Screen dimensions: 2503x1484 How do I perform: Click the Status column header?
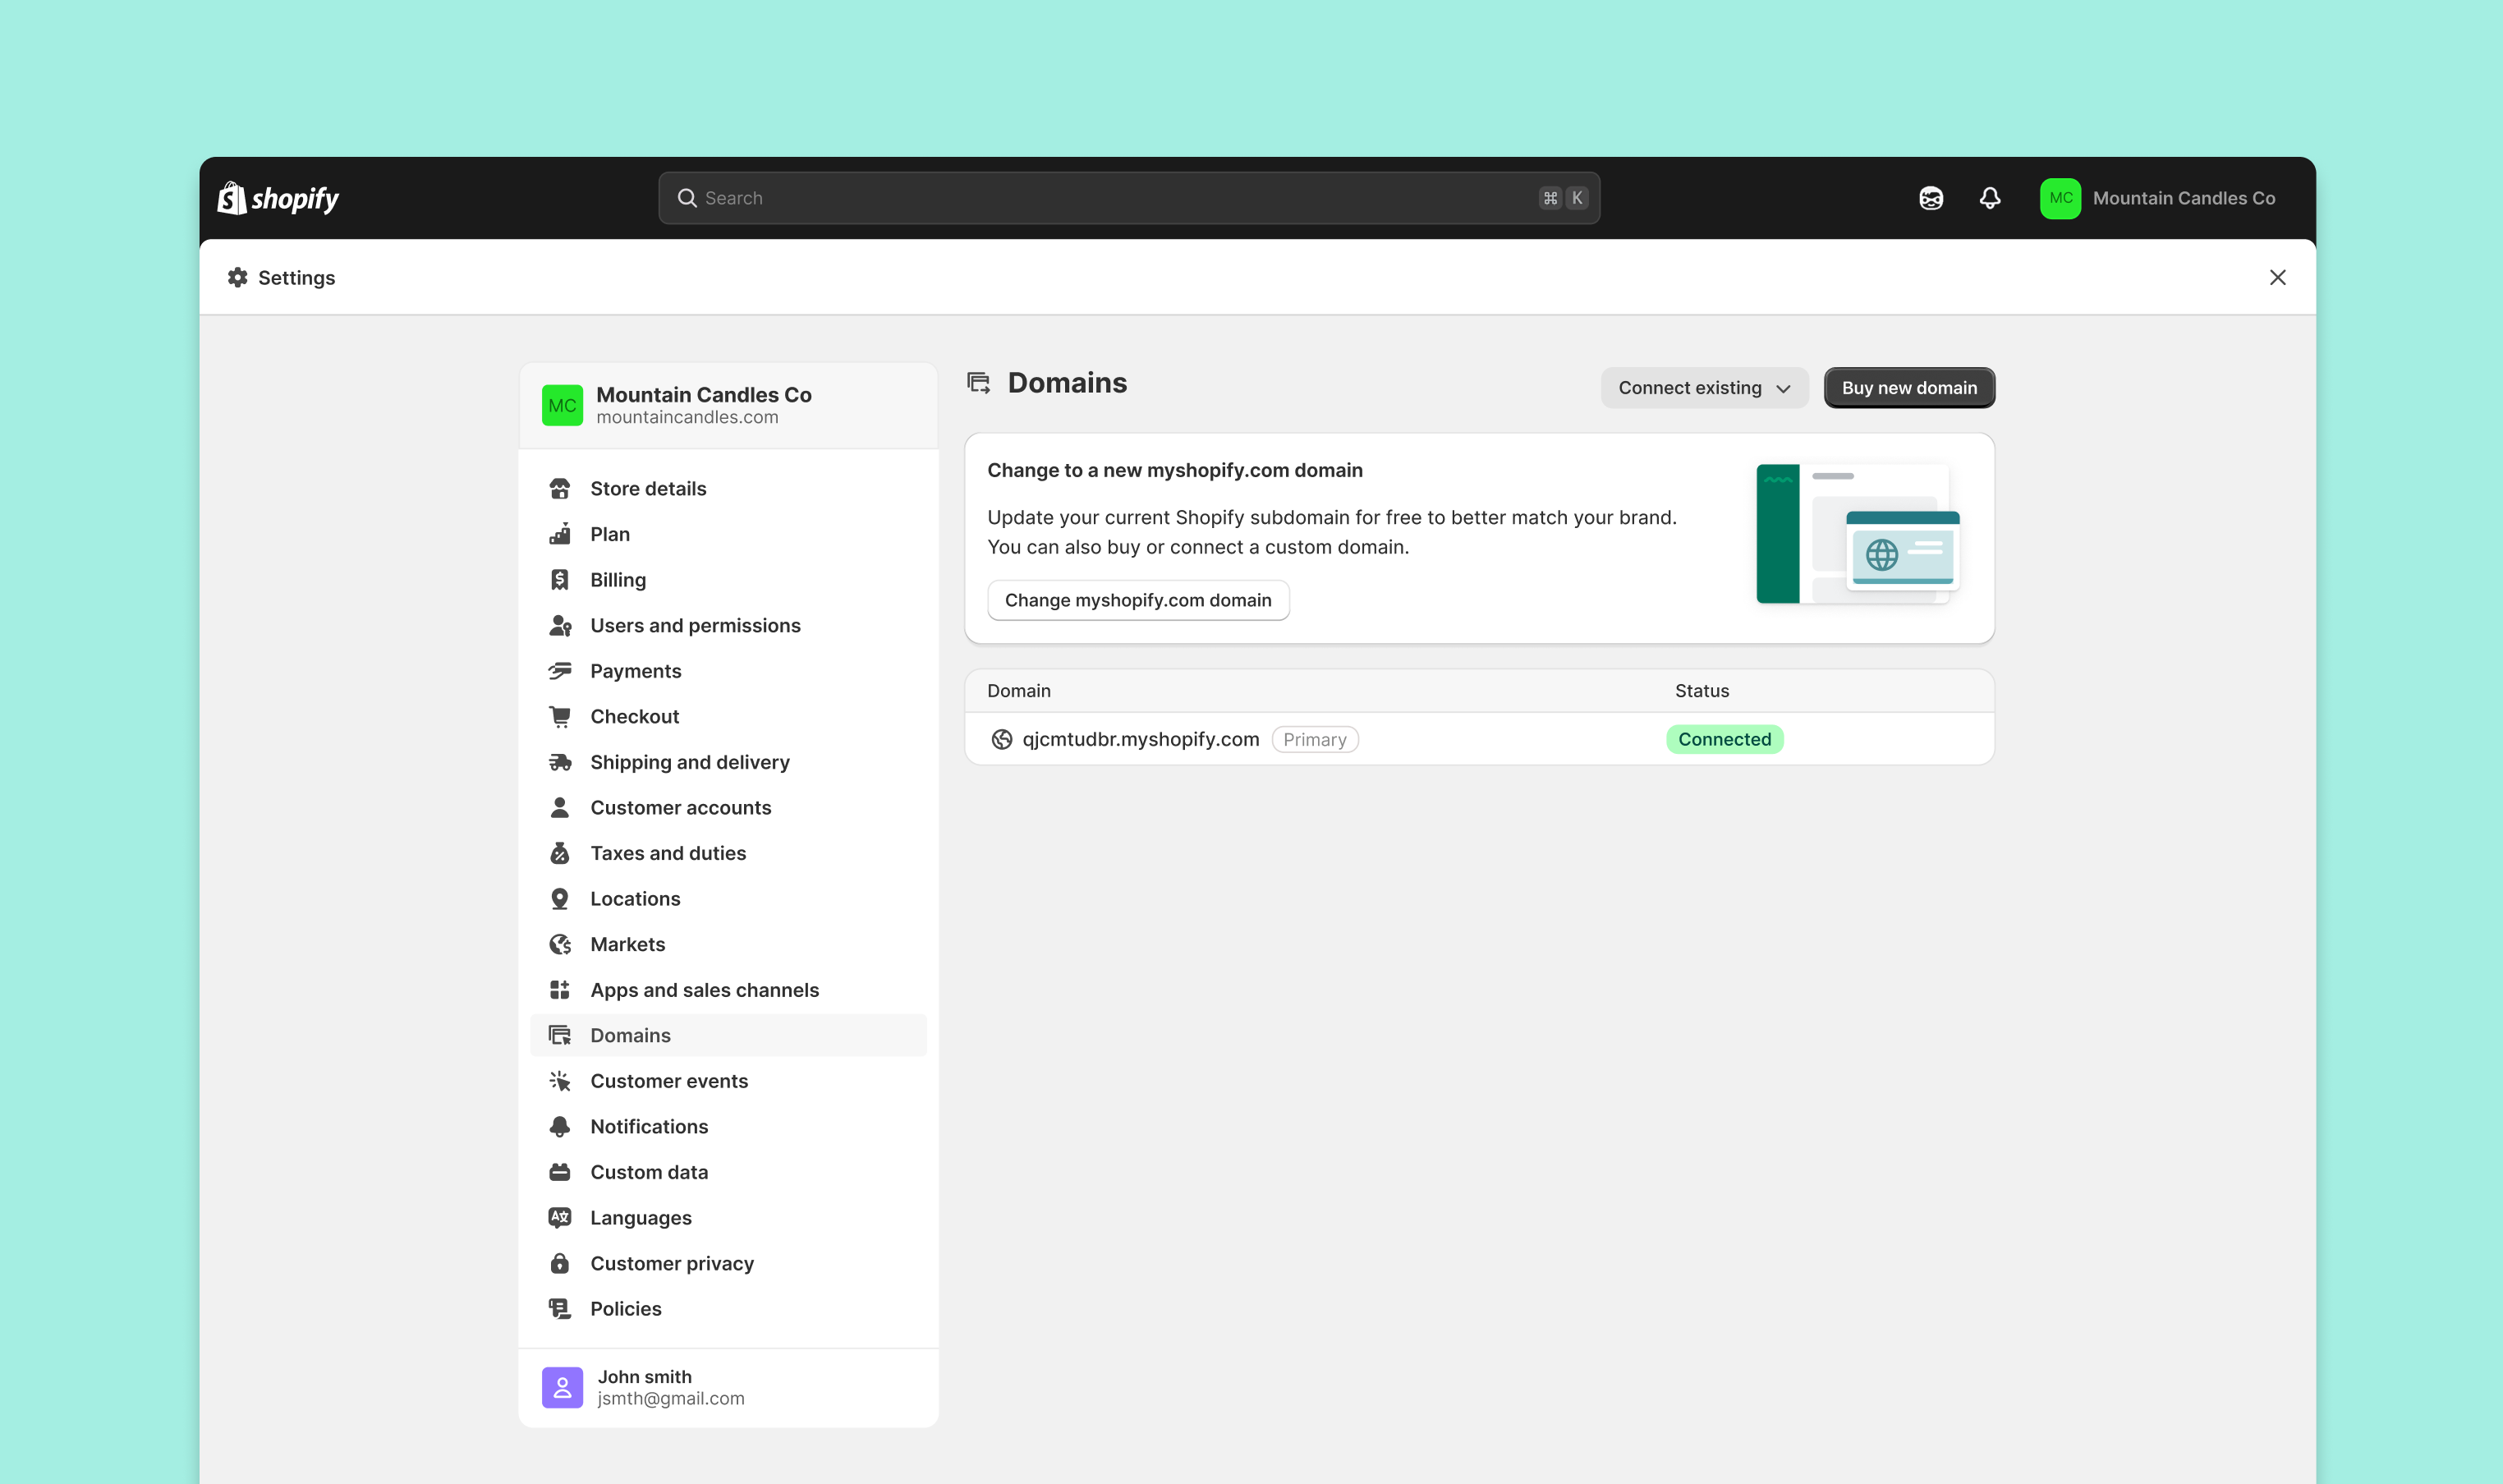click(x=1702, y=691)
